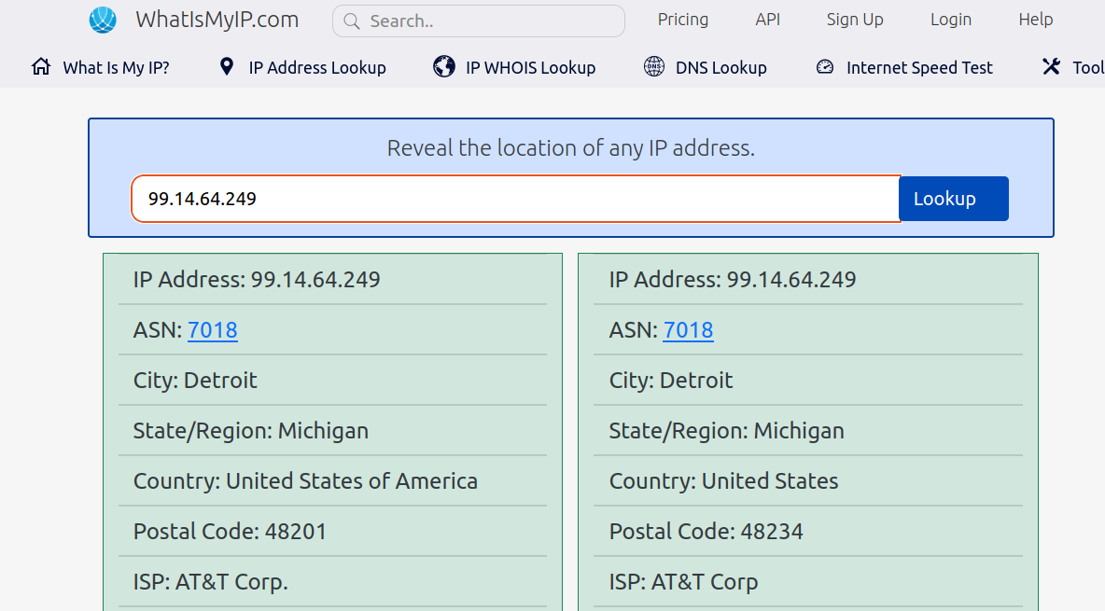The width and height of the screenshot is (1105, 611).
Task: Select 'City: Detroit' in left card
Action: (195, 380)
